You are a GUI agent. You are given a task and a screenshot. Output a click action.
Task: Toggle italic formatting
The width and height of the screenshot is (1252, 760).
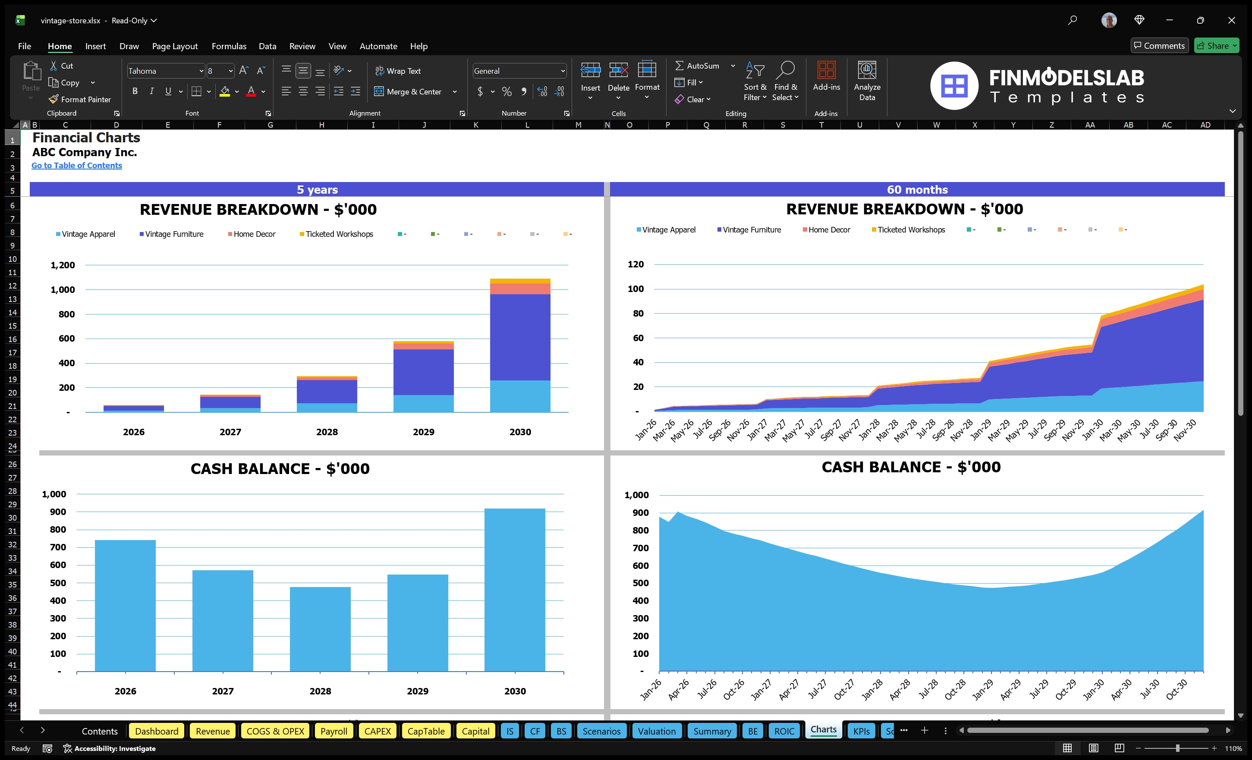coord(151,91)
